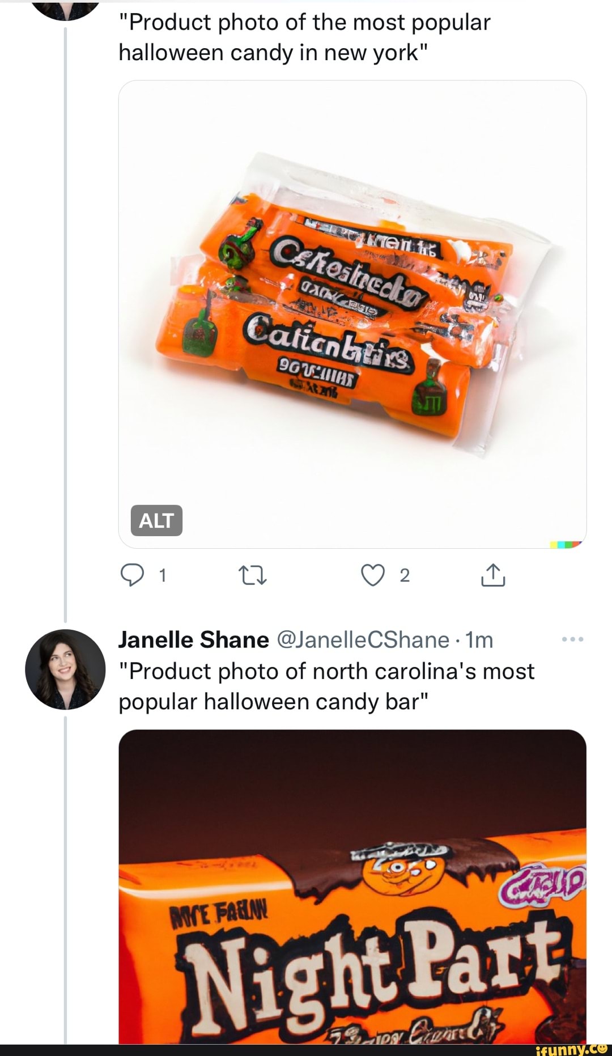612x1056 pixels.
Task: Expand the reply thread below the tweet
Action: pos(134,576)
